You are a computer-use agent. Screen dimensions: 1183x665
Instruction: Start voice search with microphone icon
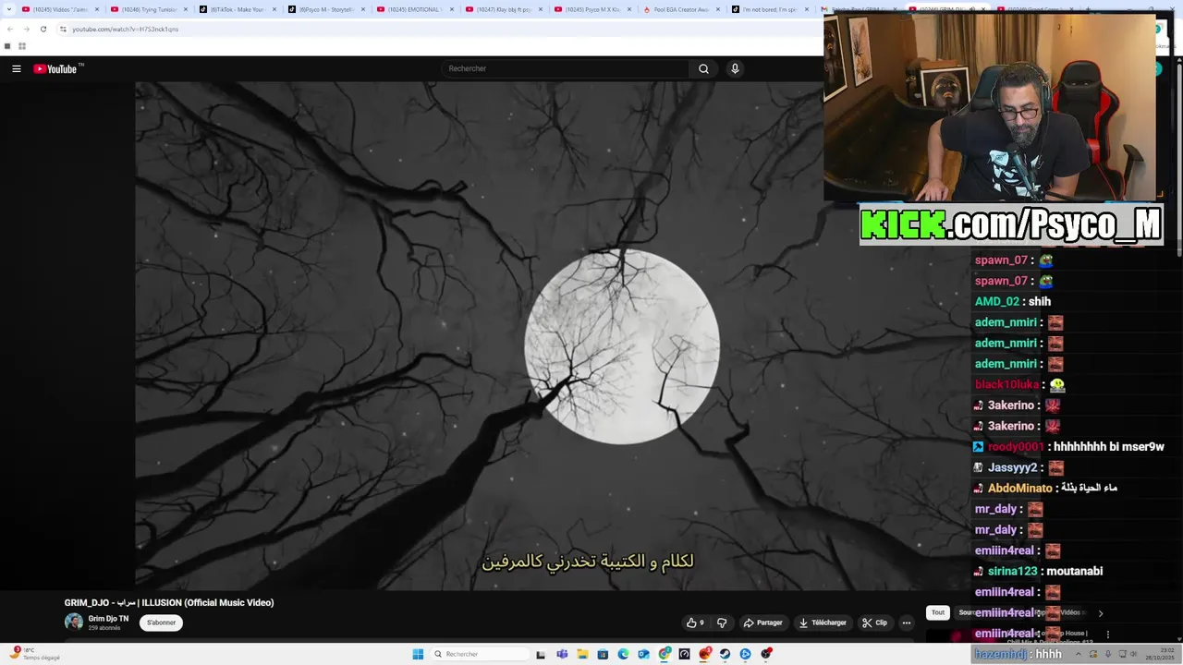tap(735, 68)
